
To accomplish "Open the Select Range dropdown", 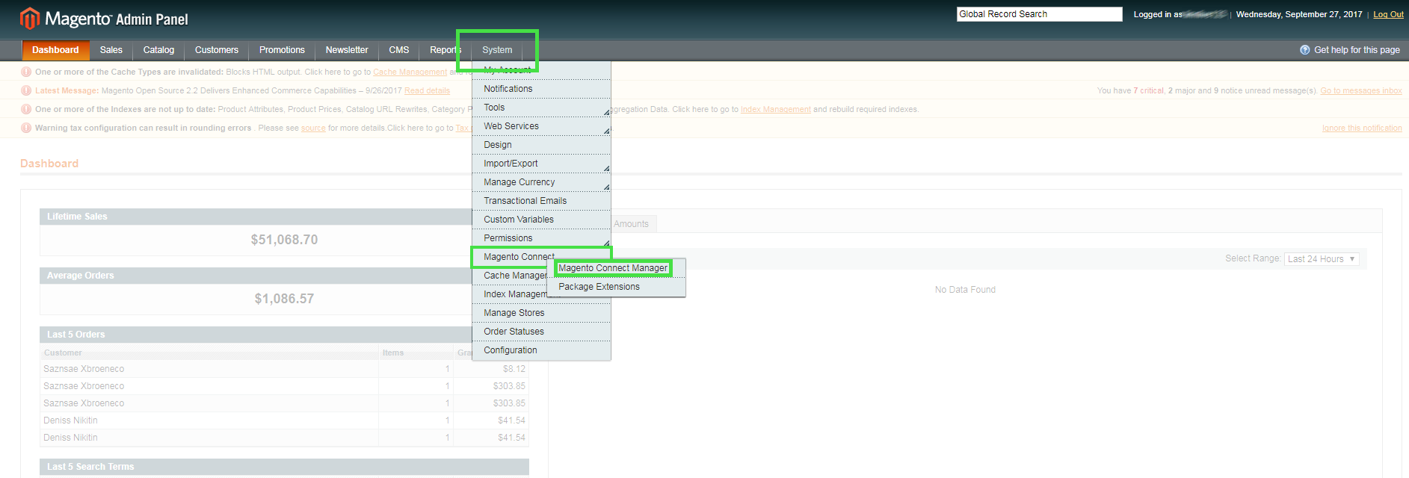I will [1322, 259].
